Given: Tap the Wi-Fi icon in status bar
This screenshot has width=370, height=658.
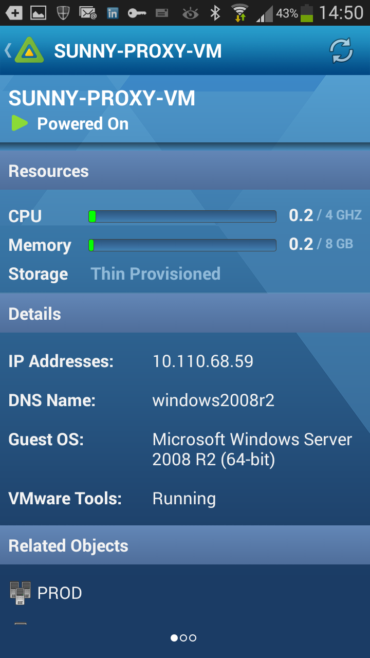Looking at the screenshot, I should [x=239, y=13].
